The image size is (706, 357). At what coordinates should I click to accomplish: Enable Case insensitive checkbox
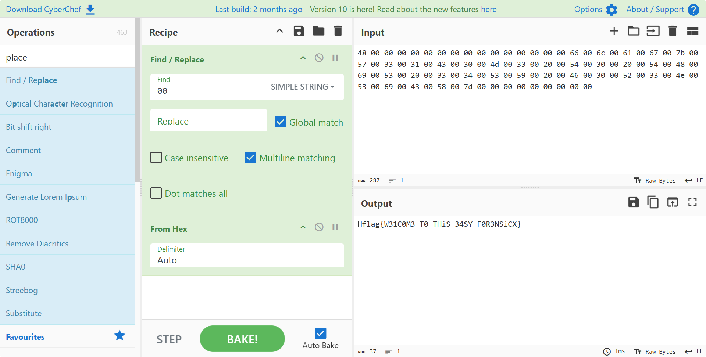156,158
